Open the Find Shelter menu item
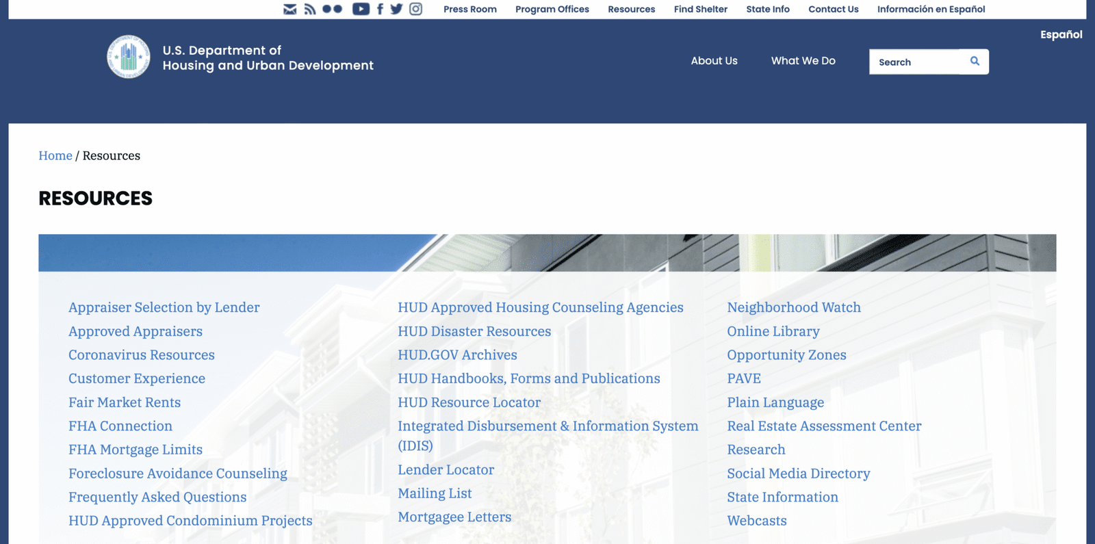The width and height of the screenshot is (1095, 544). (x=701, y=9)
